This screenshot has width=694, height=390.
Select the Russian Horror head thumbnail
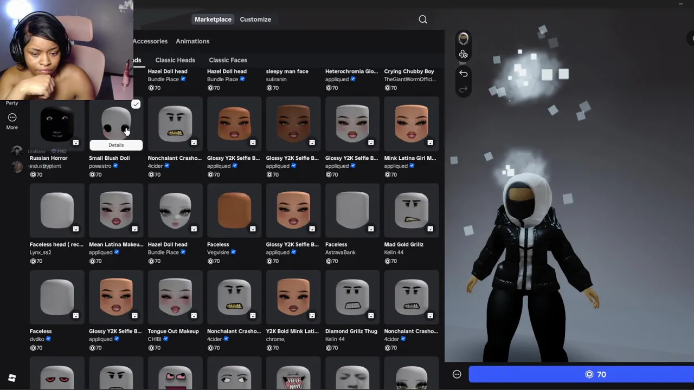57,124
